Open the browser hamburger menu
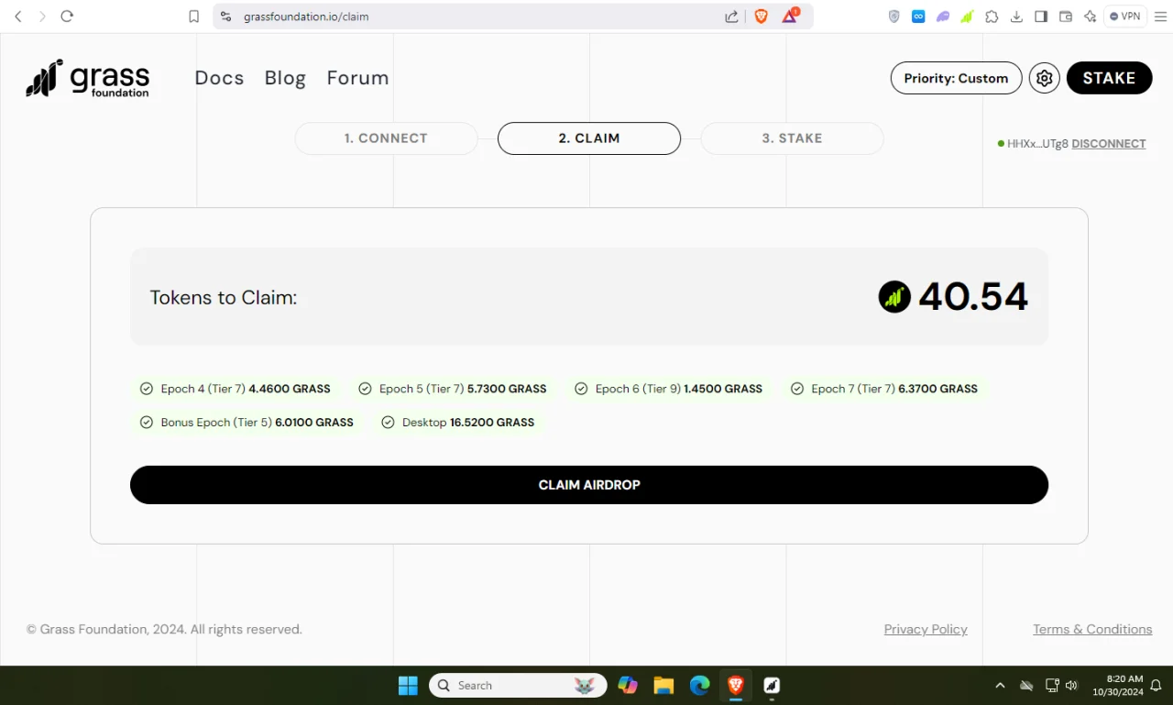The width and height of the screenshot is (1173, 705). click(x=1159, y=17)
